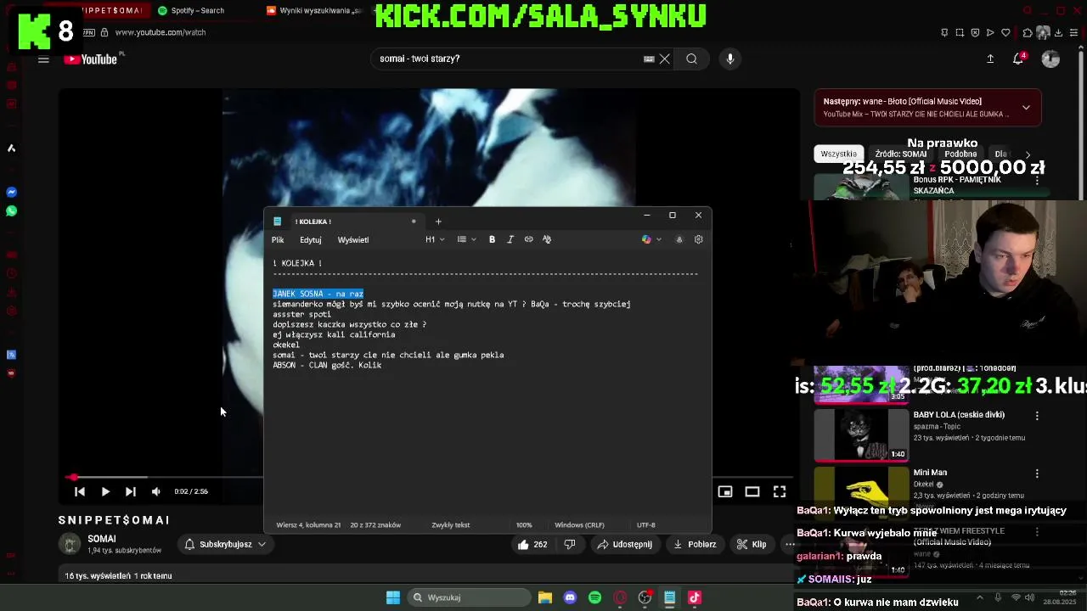Open Discord from the taskbar

pyautogui.click(x=570, y=597)
